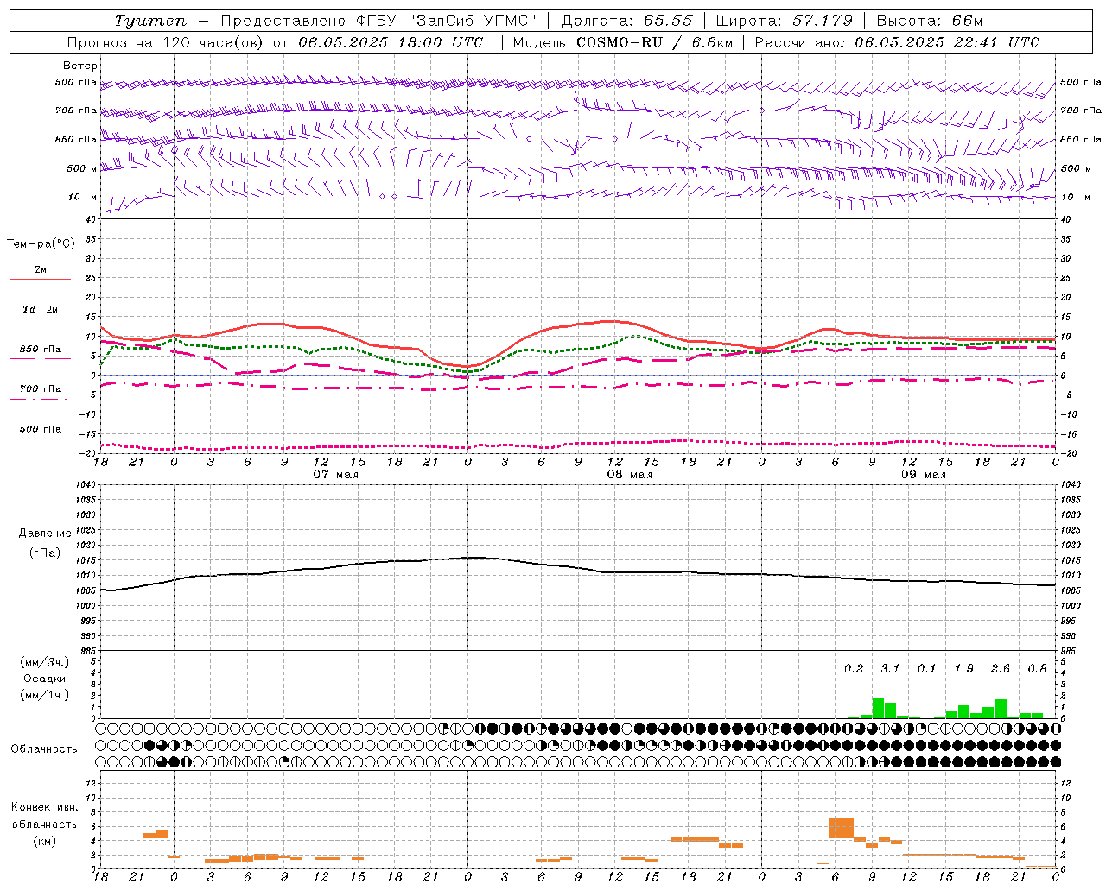Click the tallest orange convective cloud bar
The image size is (1106, 884).
[842, 828]
